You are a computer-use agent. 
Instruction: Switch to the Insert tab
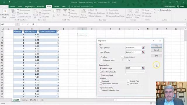click(x=20, y=6)
